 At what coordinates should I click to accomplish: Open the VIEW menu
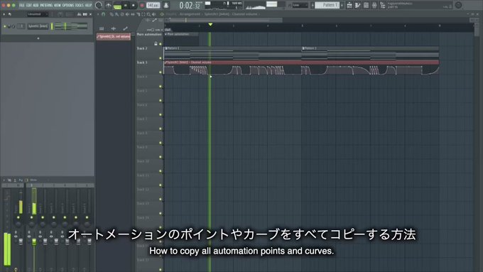(58, 5)
